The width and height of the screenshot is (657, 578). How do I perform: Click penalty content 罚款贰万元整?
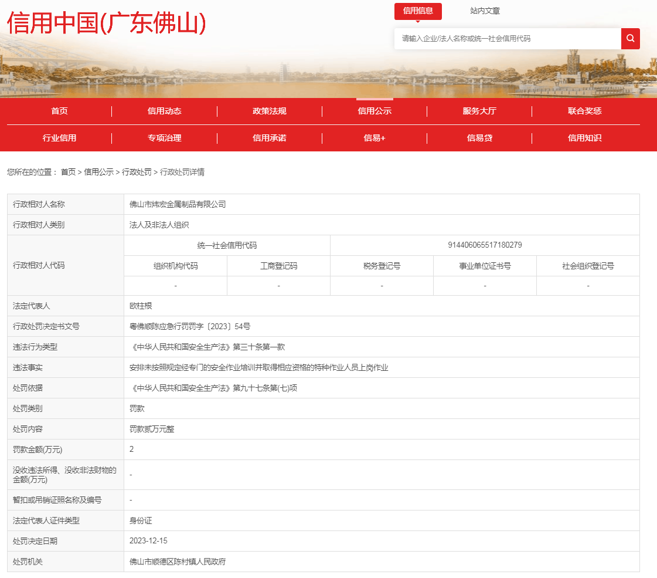tap(152, 429)
